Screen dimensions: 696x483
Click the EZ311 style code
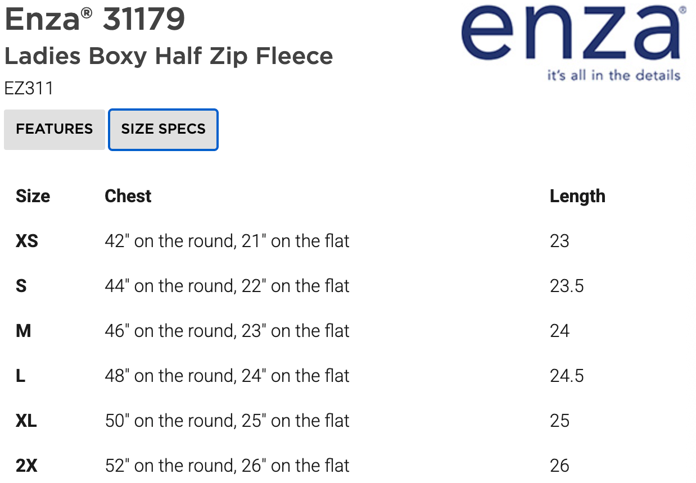click(29, 89)
